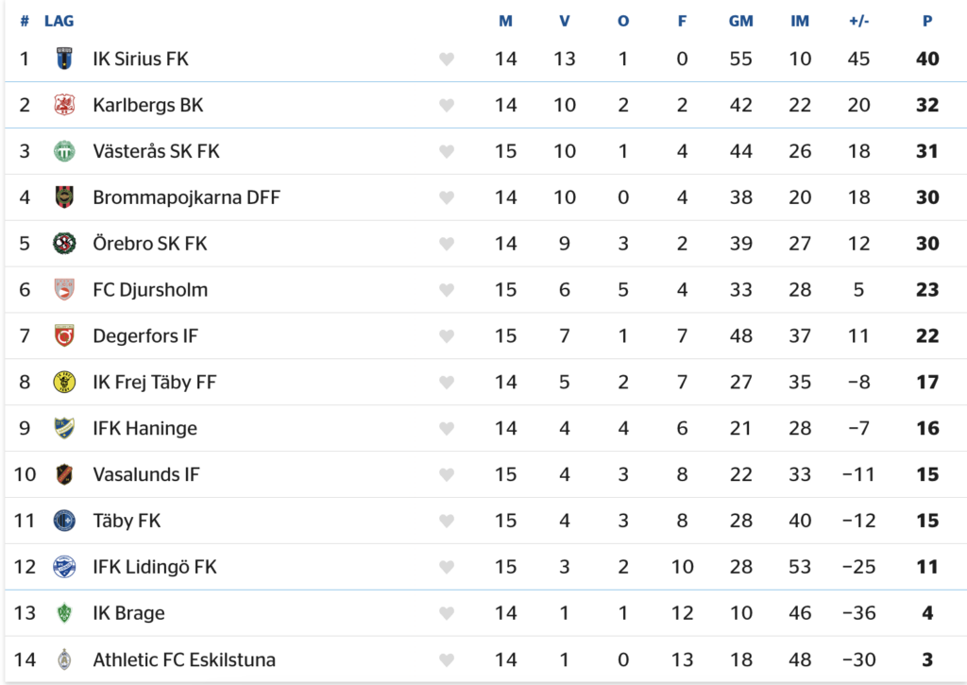967x685 pixels.
Task: Click the Vasalunds IF team badge
Action: (x=64, y=475)
